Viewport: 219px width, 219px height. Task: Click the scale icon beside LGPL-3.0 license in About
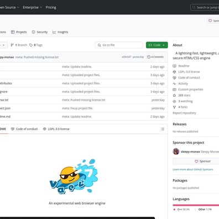pos(174,72)
